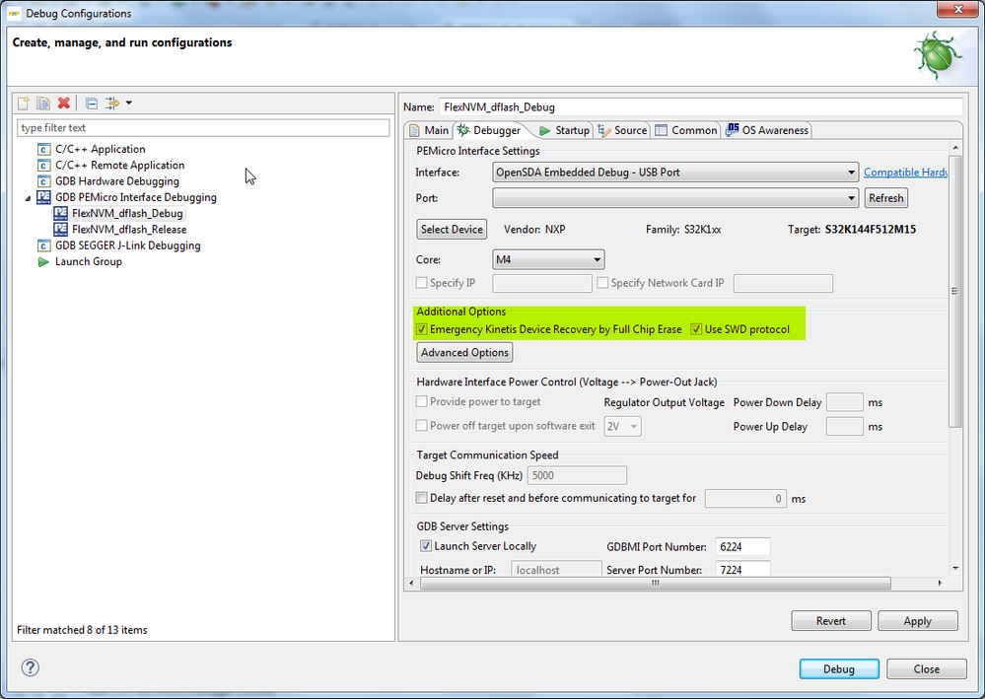
Task: Click the New launch configuration icon
Action: tap(24, 103)
